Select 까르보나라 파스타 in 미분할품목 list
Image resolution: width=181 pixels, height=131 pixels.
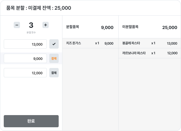click(150, 53)
